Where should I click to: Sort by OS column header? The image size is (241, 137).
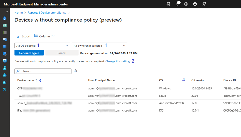[161, 80]
